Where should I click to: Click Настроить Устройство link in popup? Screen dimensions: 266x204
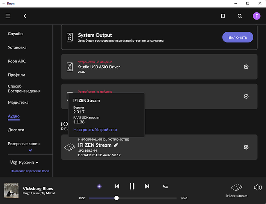pyautogui.click(x=95, y=130)
